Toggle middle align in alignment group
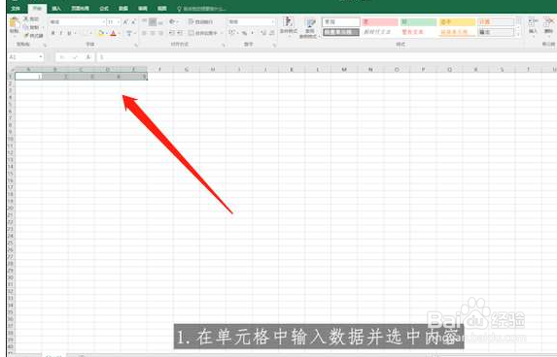 [x=153, y=22]
